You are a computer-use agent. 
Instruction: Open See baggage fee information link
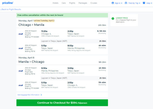(x=28, y=95)
